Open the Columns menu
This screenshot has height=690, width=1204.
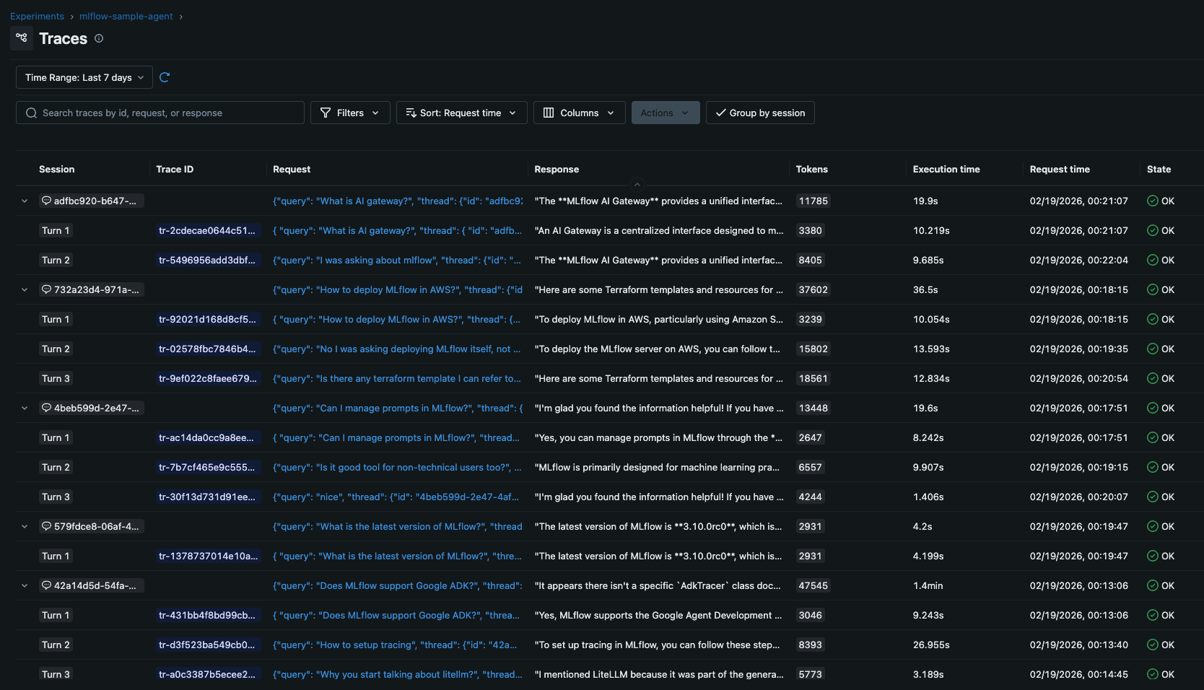click(x=578, y=113)
